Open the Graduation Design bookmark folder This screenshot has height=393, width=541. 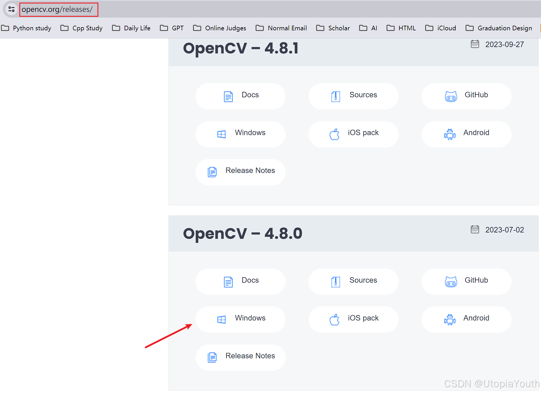(499, 28)
